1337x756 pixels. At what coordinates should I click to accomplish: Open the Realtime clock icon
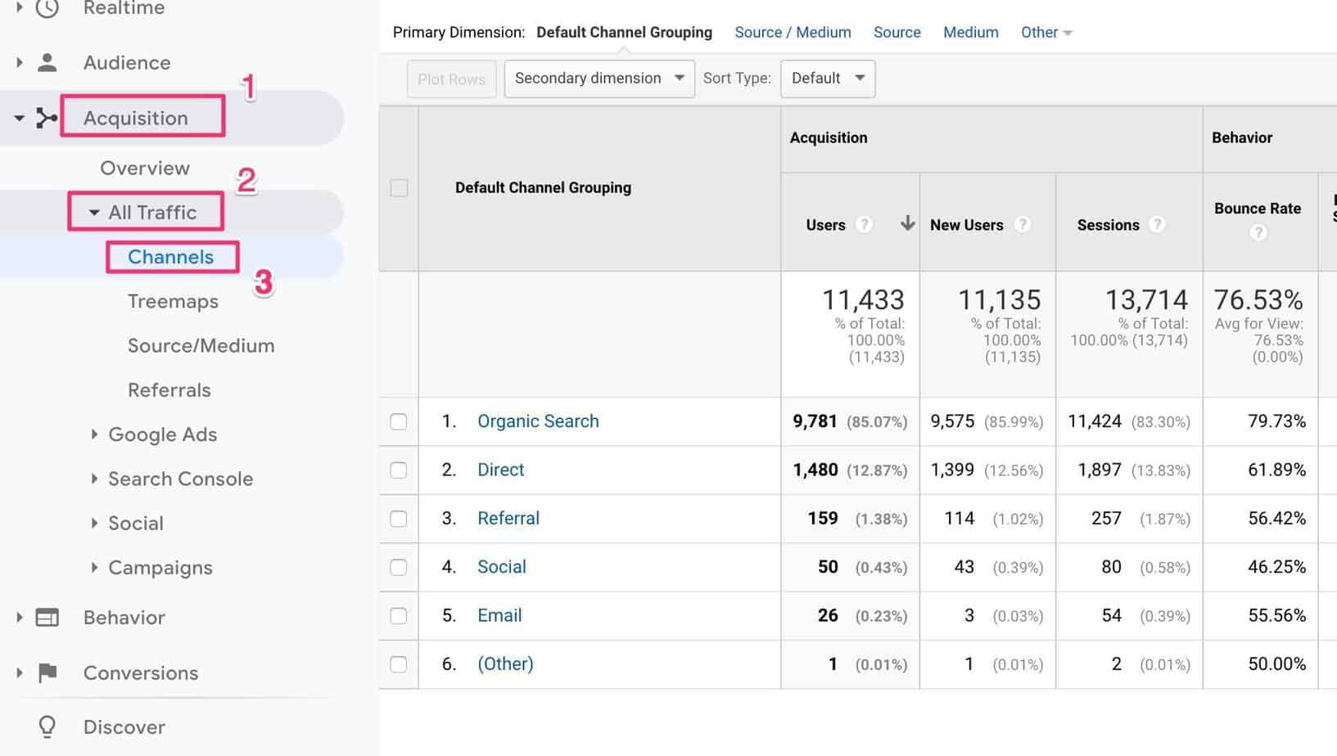click(46, 7)
